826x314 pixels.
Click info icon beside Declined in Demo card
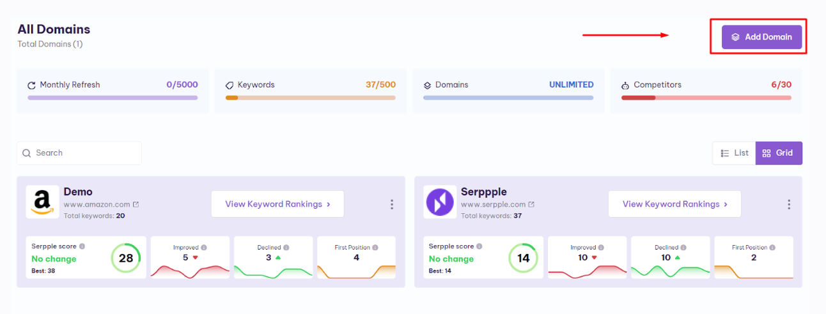point(286,248)
